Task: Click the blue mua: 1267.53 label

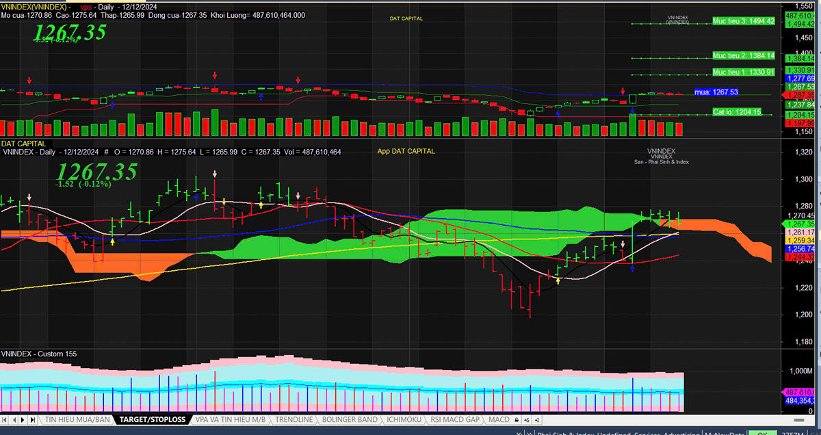Action: coord(716,92)
